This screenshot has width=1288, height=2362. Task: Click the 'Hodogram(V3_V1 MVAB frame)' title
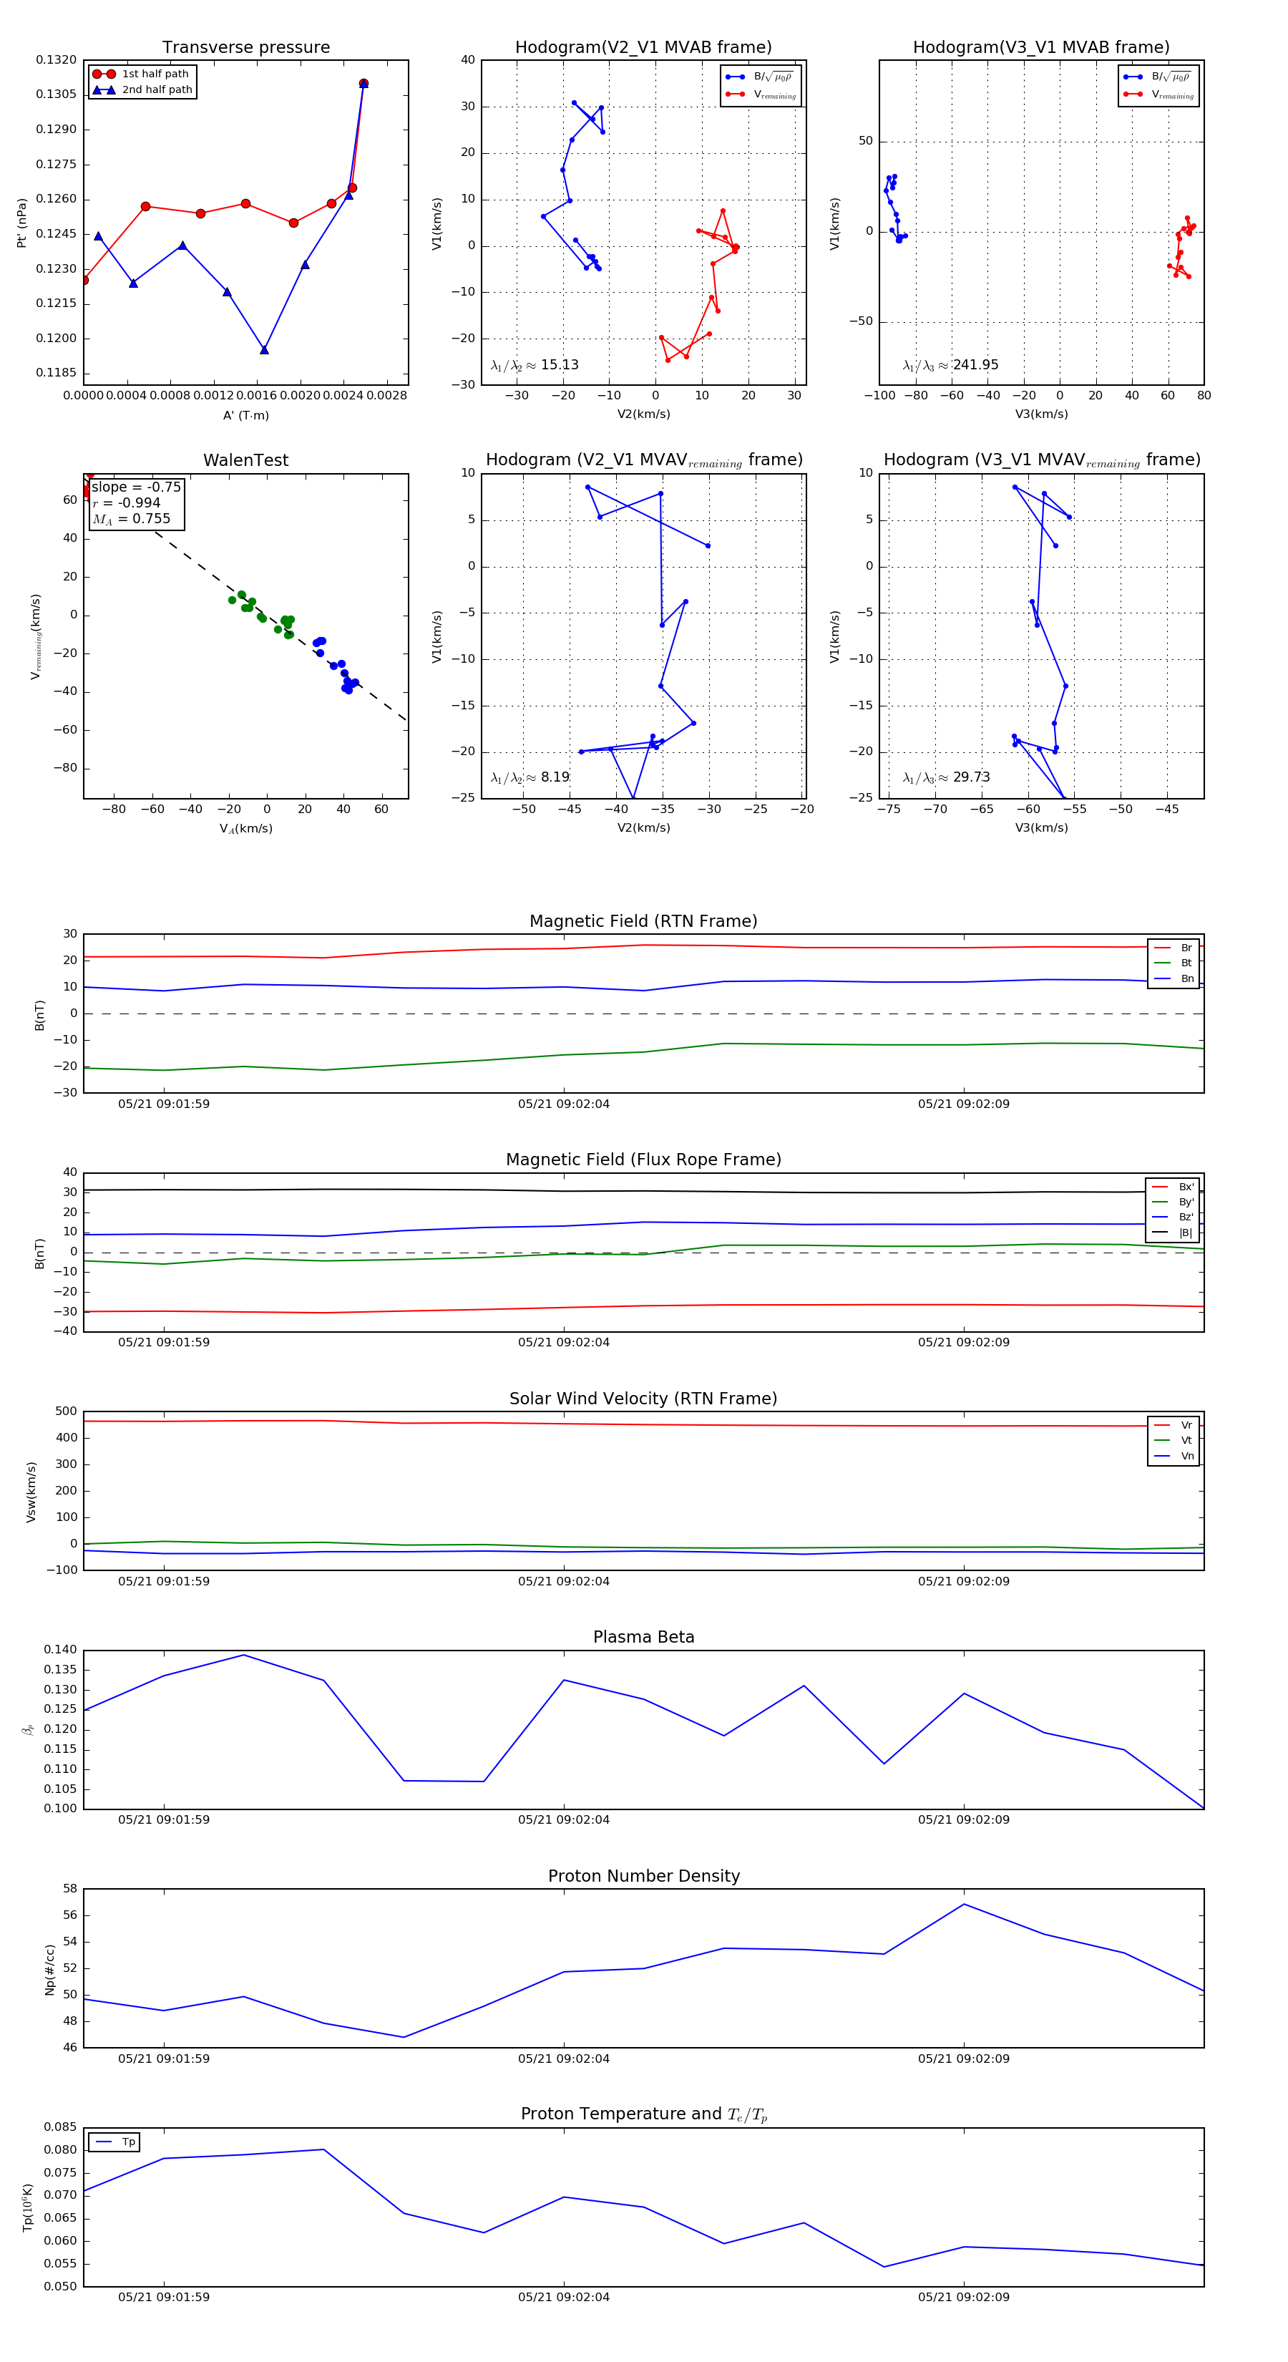coord(1041,48)
